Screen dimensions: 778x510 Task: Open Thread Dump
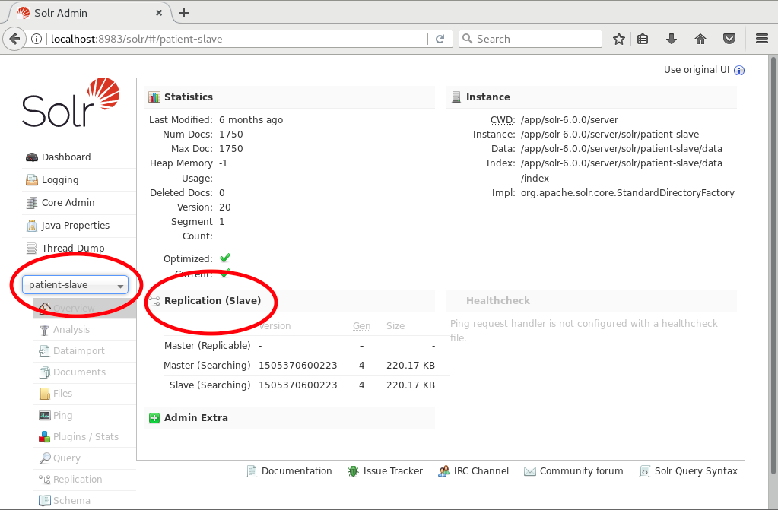[x=73, y=248]
